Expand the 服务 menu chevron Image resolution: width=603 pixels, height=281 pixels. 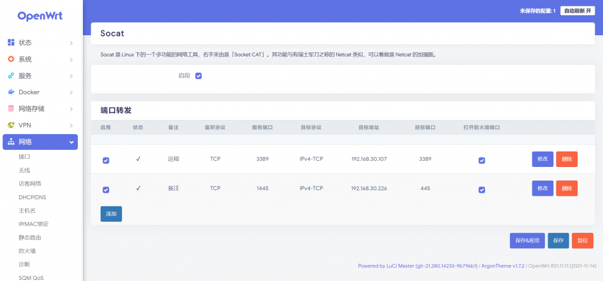tap(71, 76)
